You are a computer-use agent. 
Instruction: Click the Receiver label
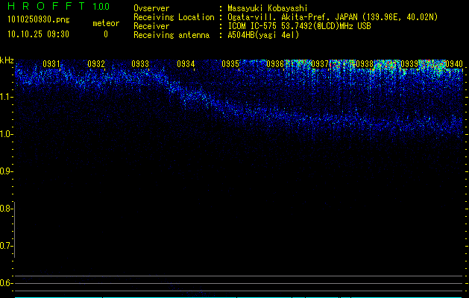coord(151,26)
